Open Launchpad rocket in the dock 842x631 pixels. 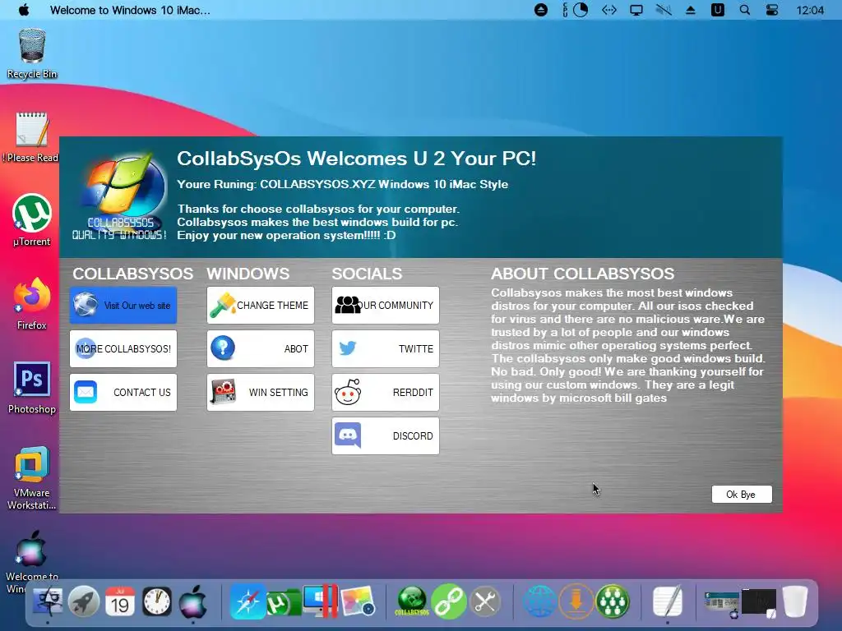click(84, 601)
